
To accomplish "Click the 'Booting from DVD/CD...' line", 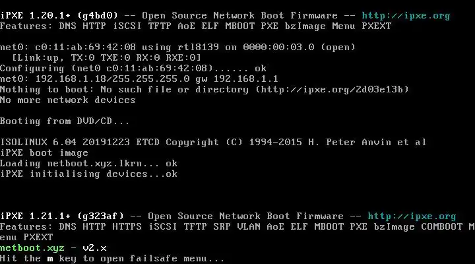I will 65,121.
